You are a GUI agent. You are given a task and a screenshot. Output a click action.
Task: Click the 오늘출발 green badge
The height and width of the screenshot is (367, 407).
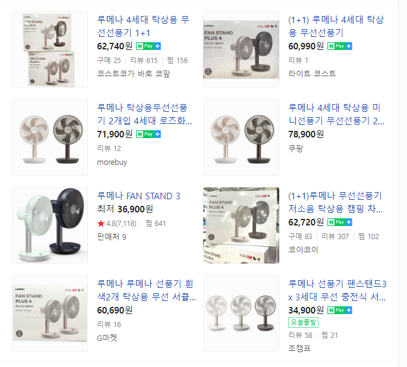pyautogui.click(x=303, y=322)
